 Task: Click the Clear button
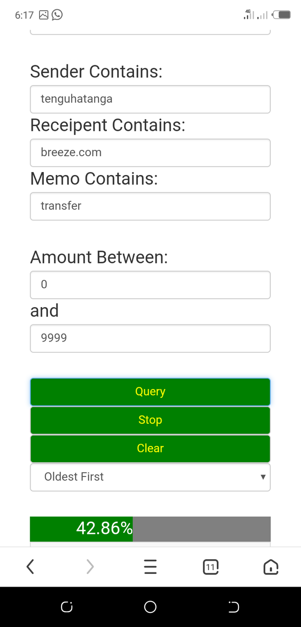(150, 448)
